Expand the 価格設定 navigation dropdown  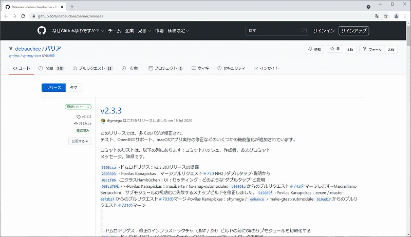(178, 31)
